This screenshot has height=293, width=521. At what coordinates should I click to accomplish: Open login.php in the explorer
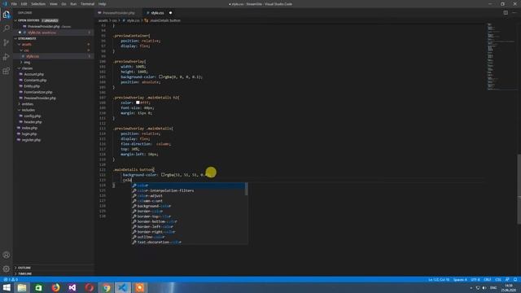pyautogui.click(x=29, y=134)
